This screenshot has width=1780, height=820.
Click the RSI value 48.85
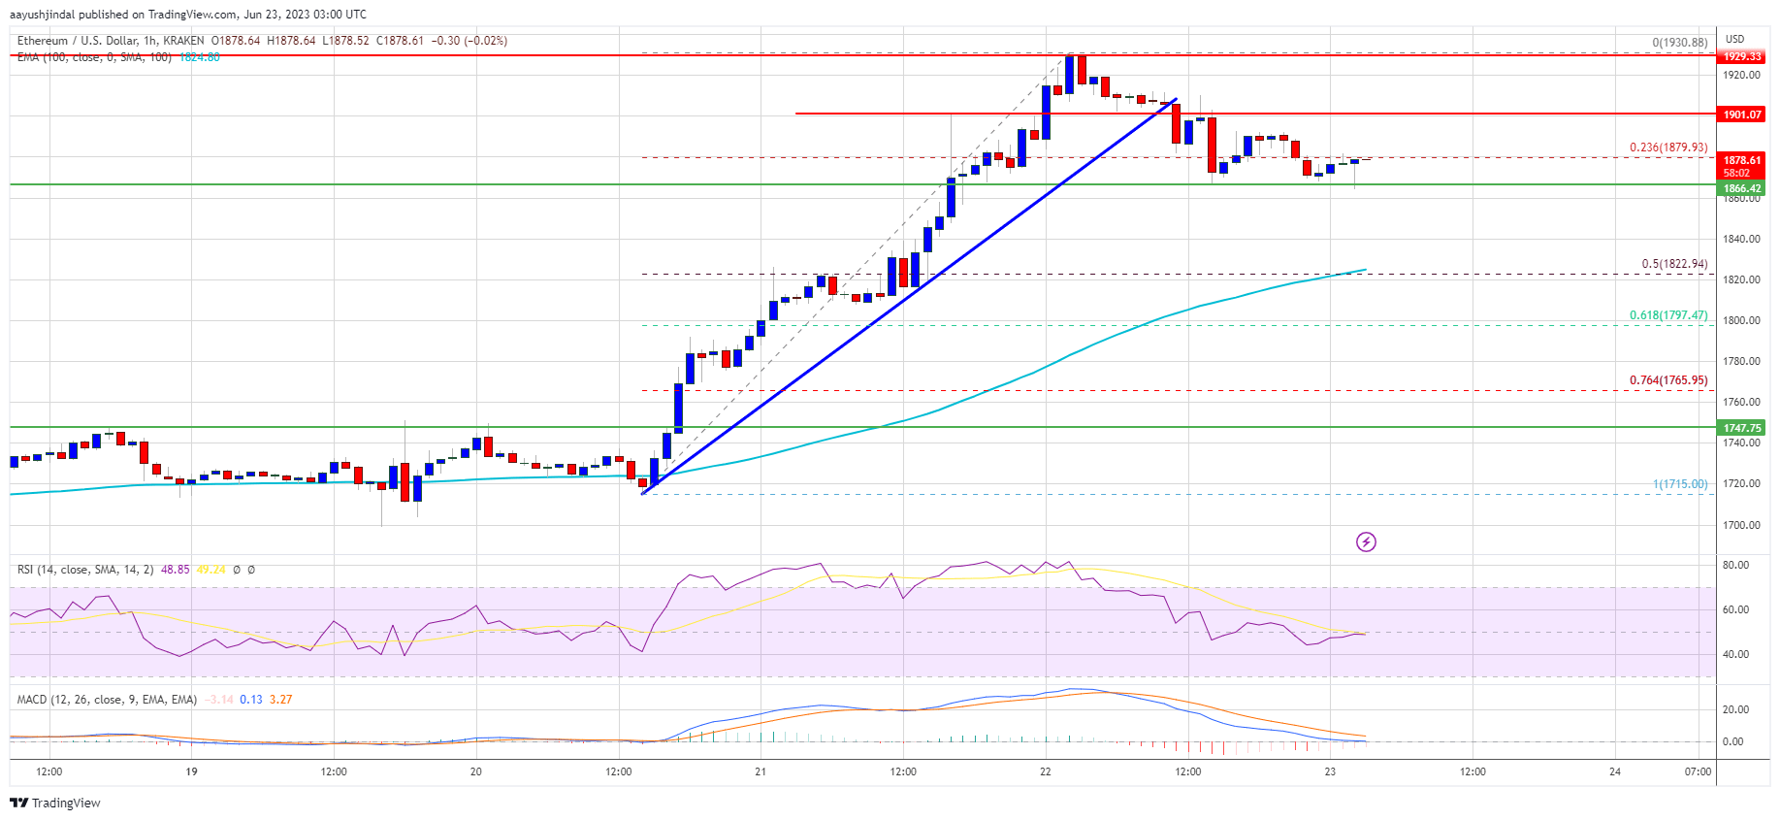click(176, 570)
